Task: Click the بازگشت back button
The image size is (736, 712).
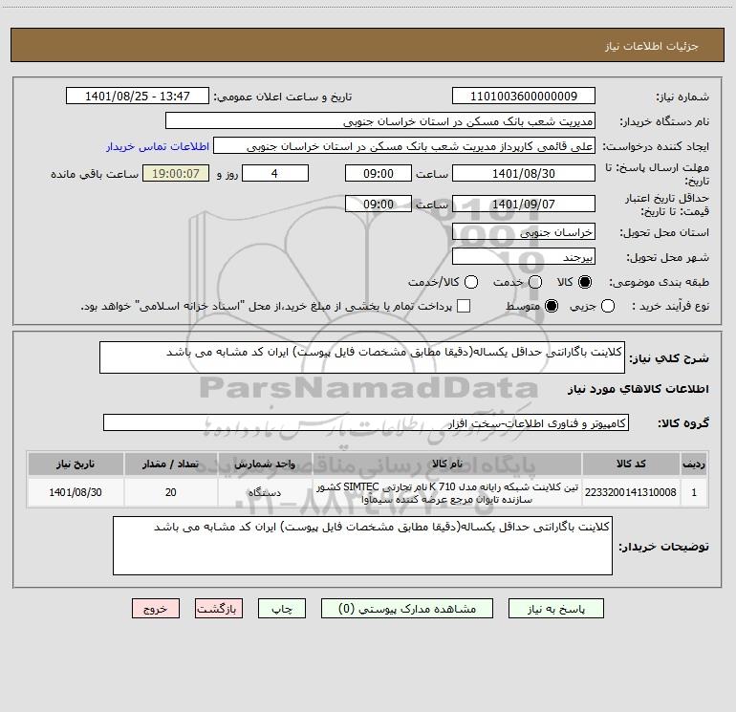Action: point(219,609)
